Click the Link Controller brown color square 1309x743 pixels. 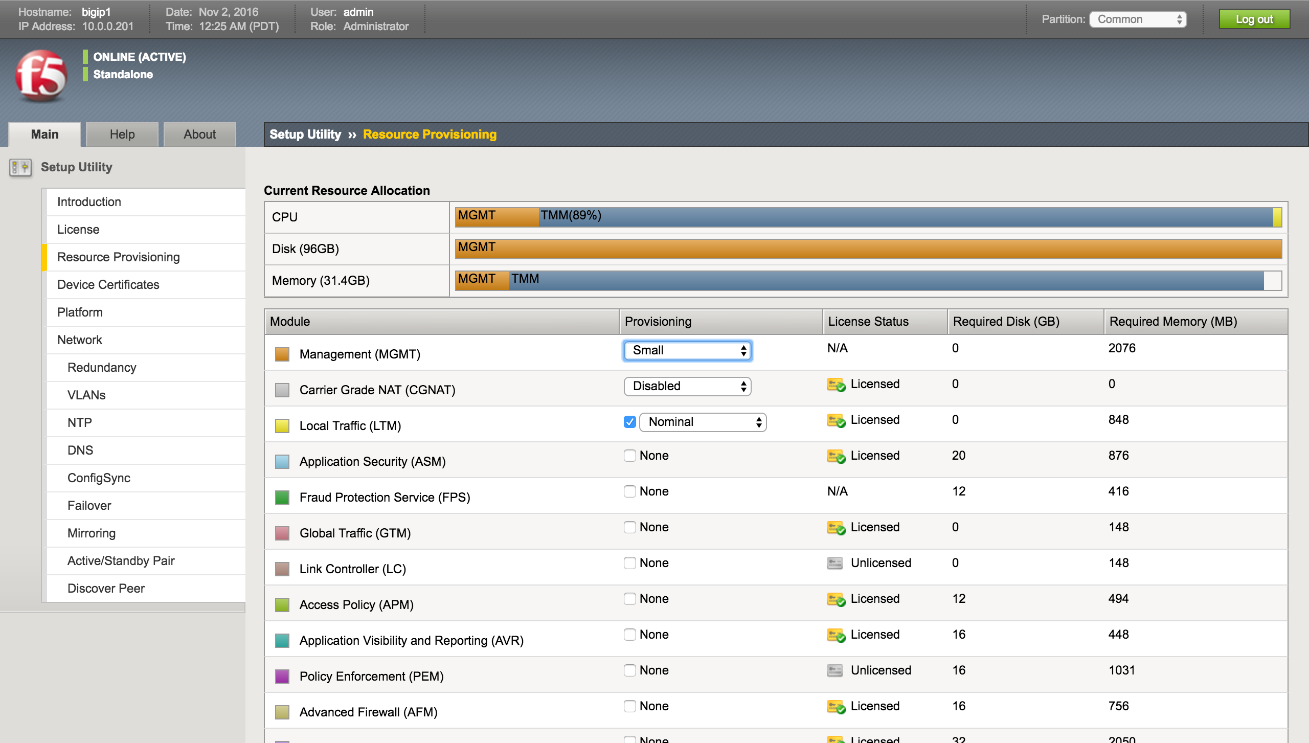[282, 569]
